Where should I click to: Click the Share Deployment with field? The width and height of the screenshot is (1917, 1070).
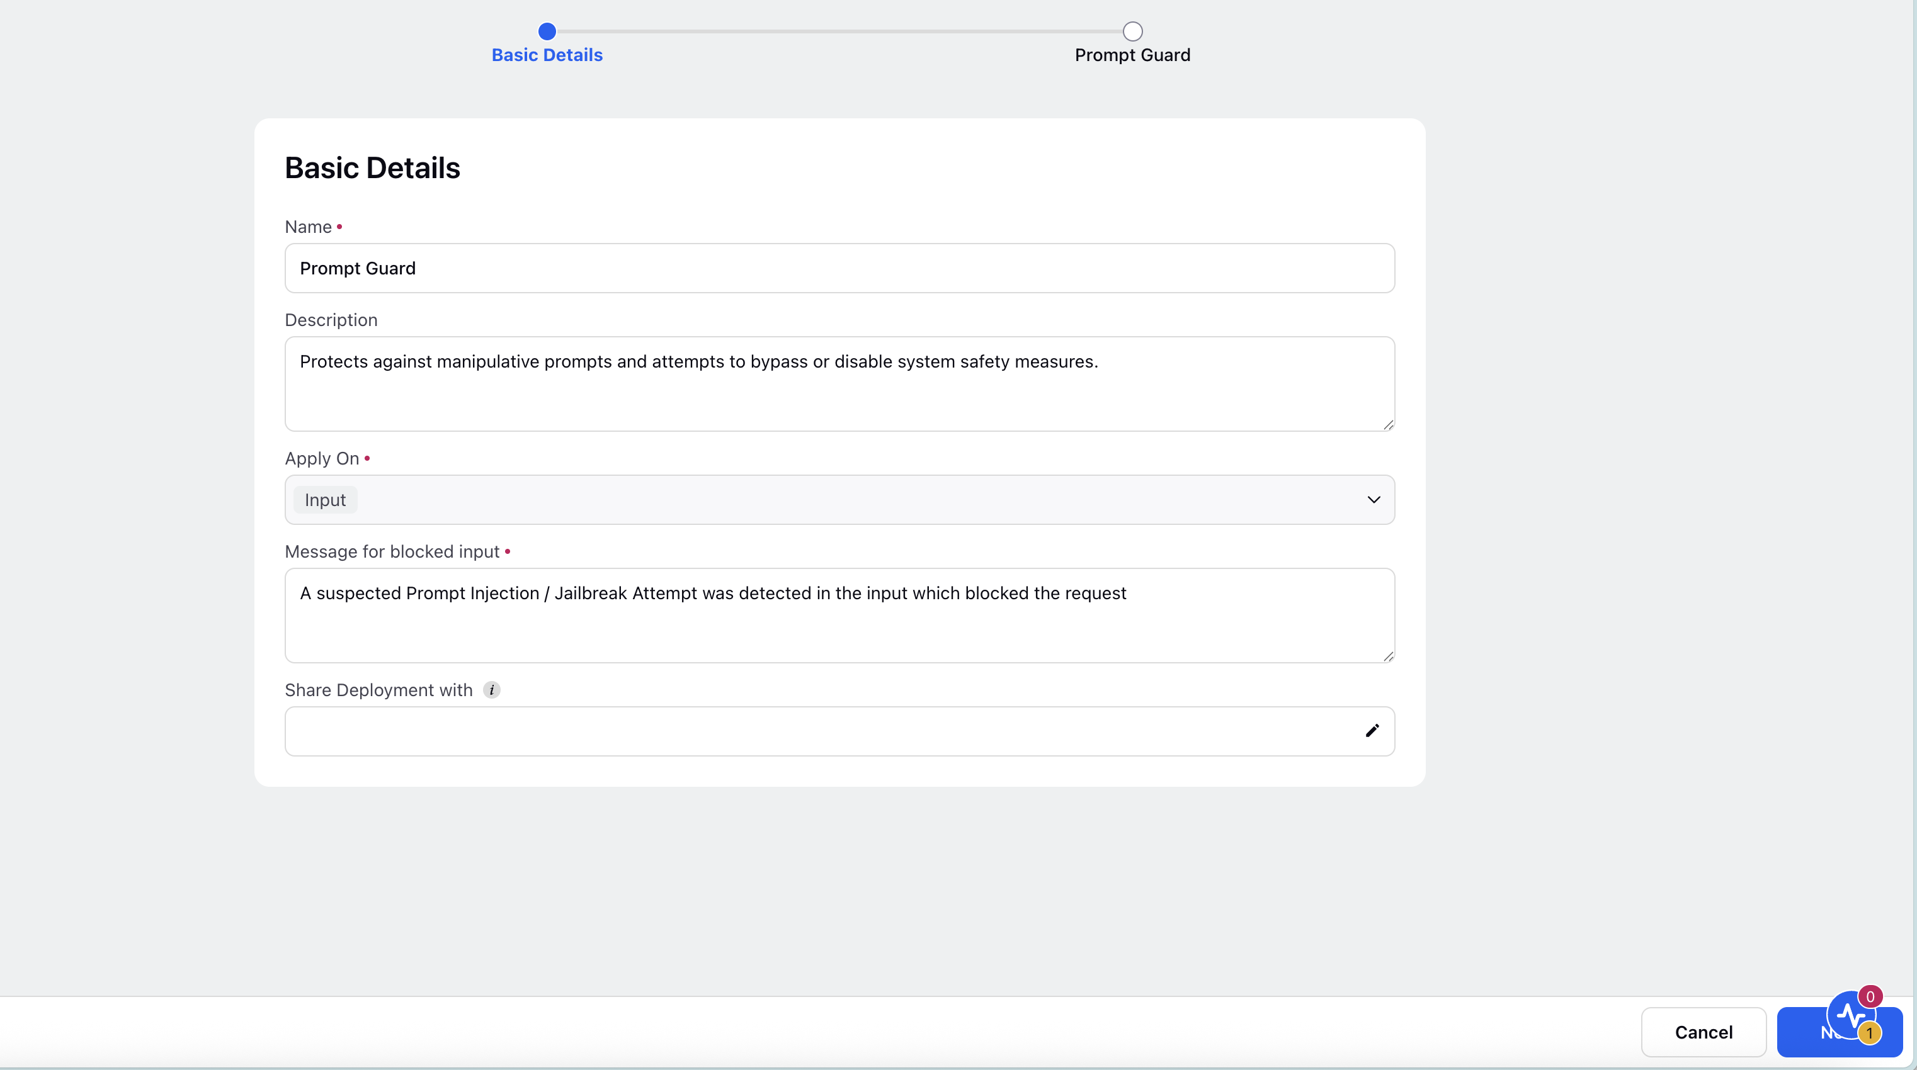click(x=839, y=731)
